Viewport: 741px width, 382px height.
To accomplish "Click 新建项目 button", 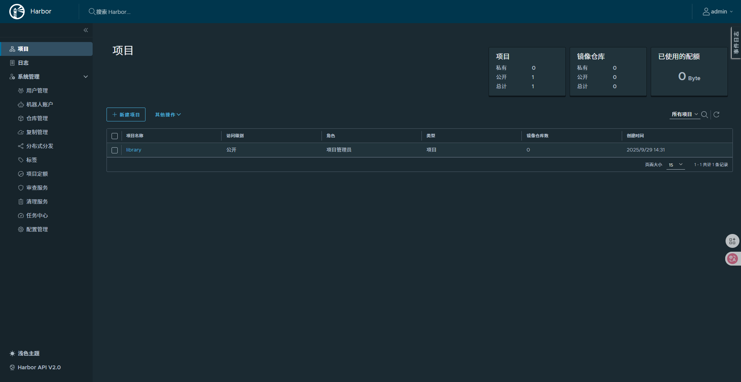I will [126, 114].
